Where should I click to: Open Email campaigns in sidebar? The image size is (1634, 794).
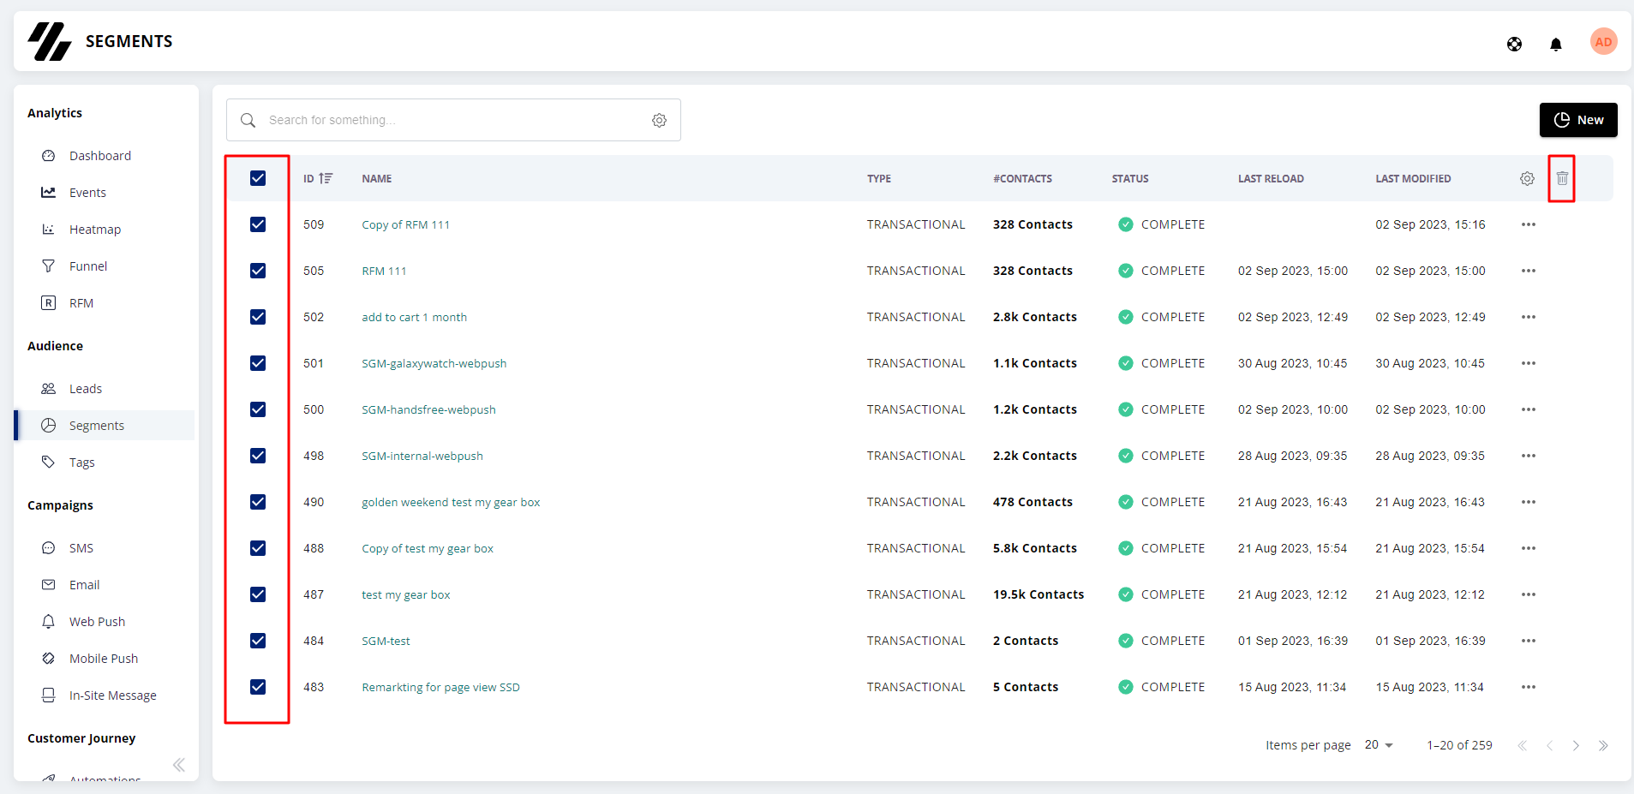pos(85,585)
